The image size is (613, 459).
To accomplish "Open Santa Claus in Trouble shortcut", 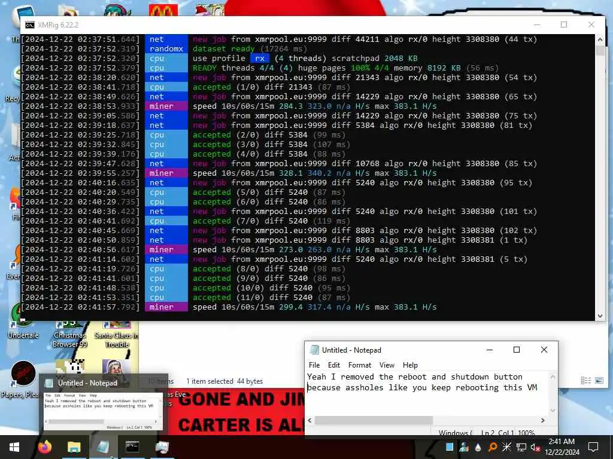I will [116, 333].
